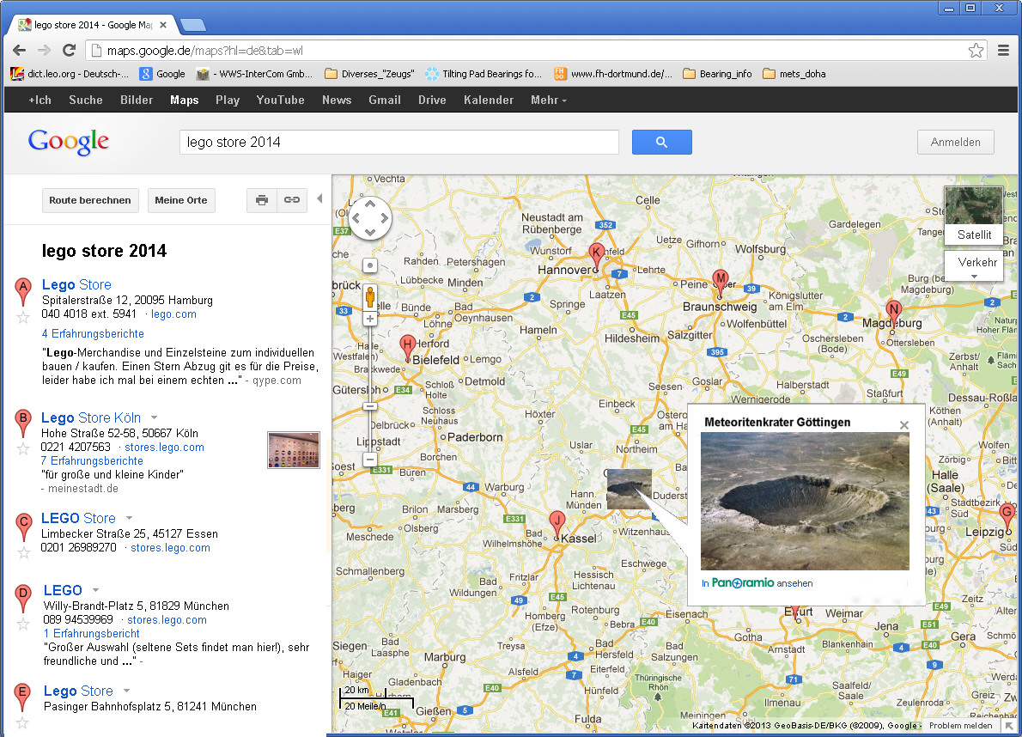
Task: Open Kalender in Google bar
Action: click(x=489, y=100)
